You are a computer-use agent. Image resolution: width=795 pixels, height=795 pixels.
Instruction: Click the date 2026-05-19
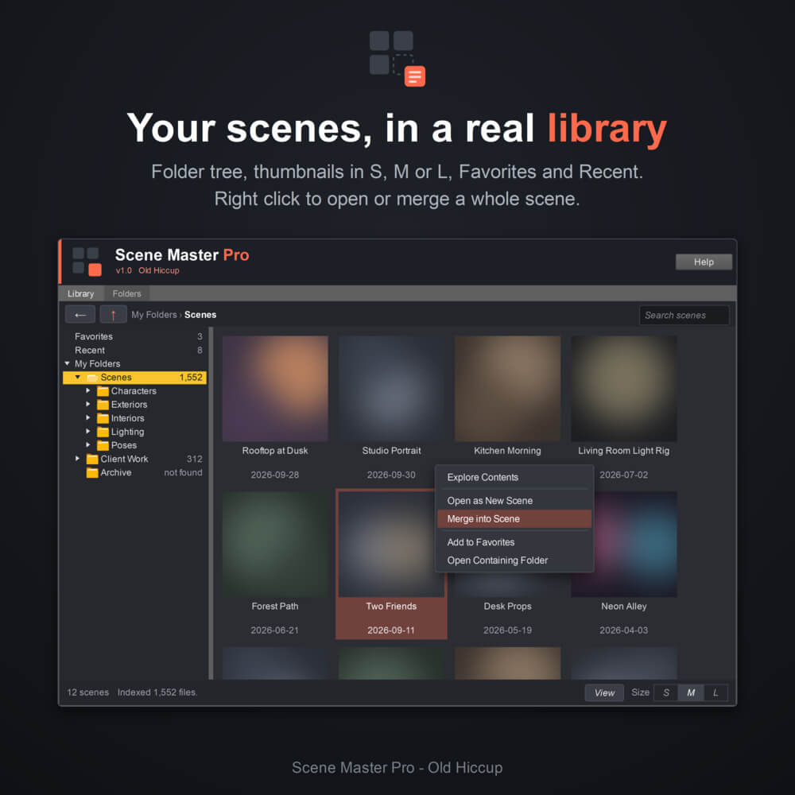click(x=507, y=630)
